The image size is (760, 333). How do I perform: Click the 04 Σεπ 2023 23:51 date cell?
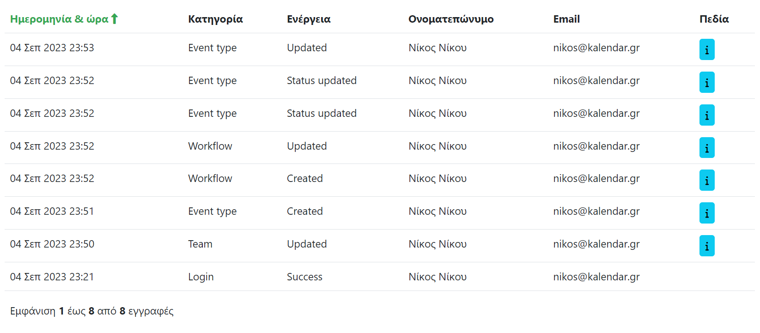point(52,211)
